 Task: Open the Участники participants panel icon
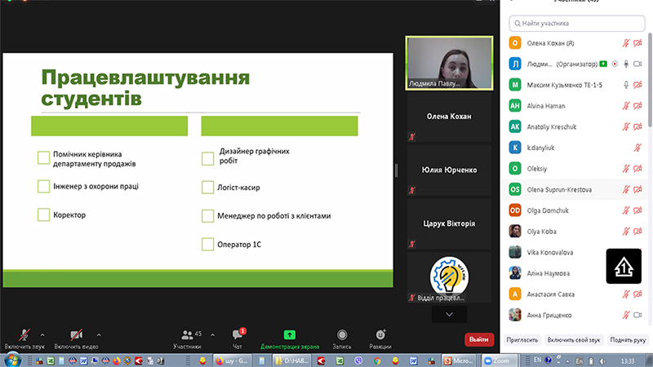(187, 334)
